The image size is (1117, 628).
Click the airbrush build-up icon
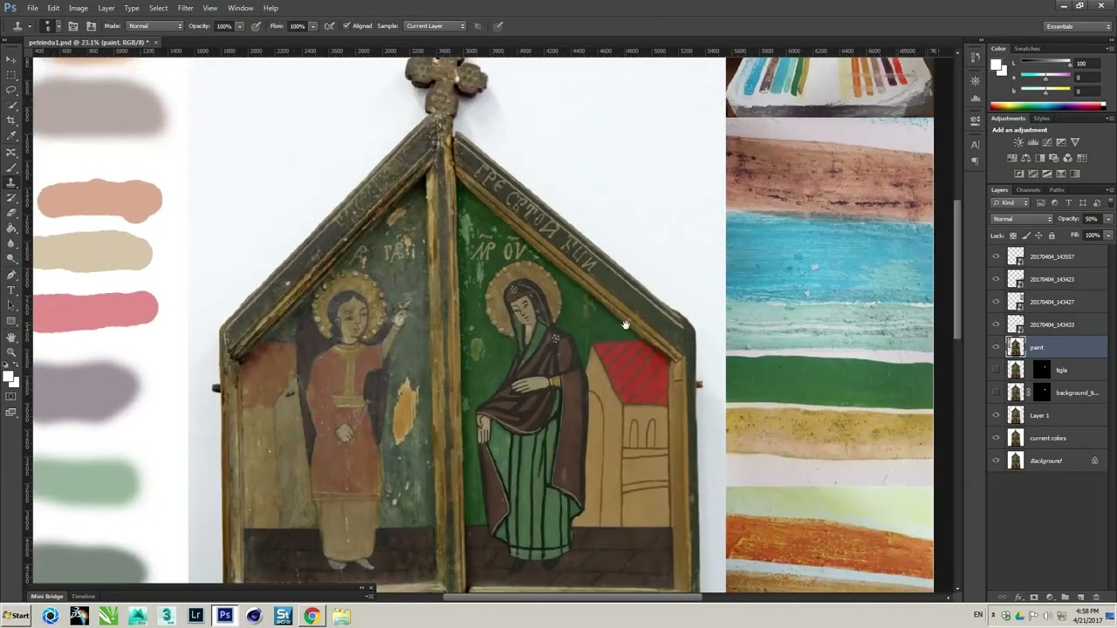(329, 26)
